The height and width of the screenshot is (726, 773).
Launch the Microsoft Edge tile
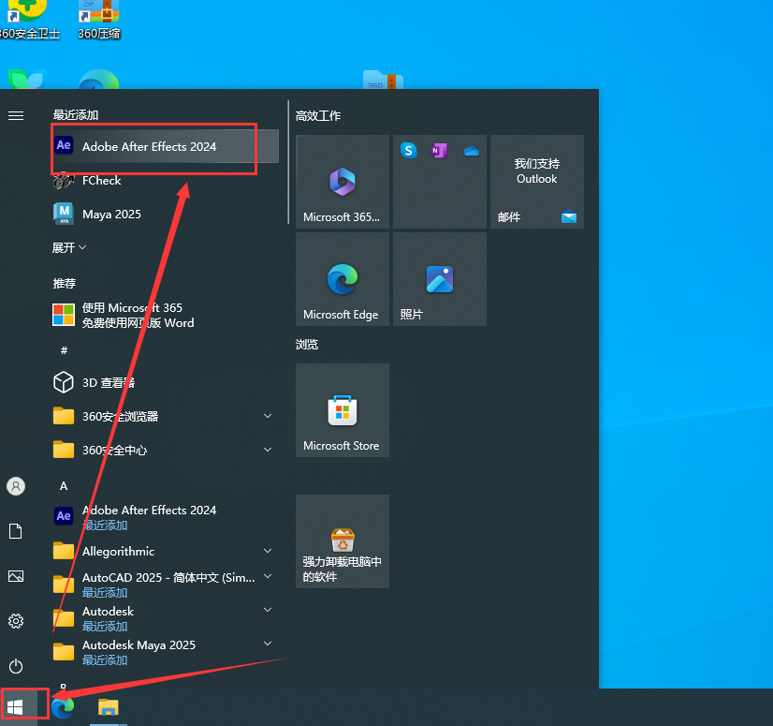tap(343, 279)
